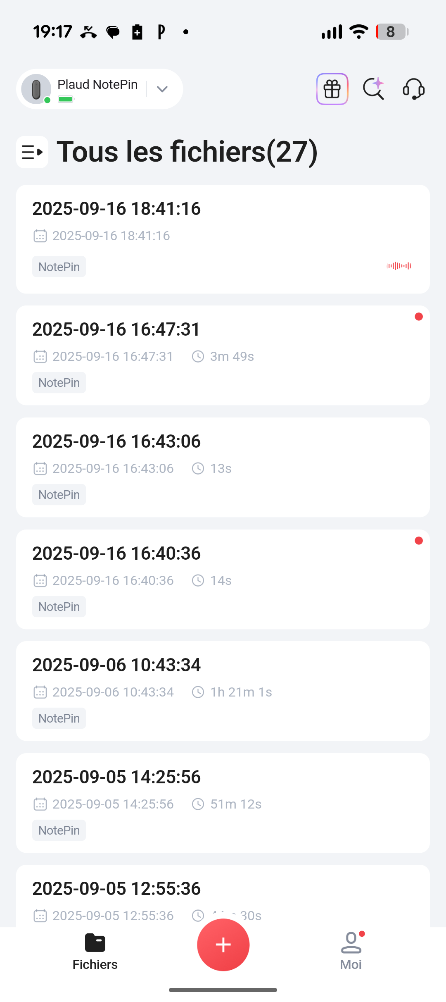Open the folder list menu icon
Image resolution: width=446 pixels, height=1002 pixels.
tap(32, 152)
